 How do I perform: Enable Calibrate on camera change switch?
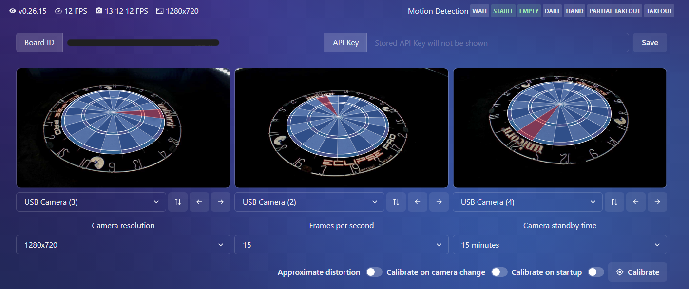click(x=499, y=272)
